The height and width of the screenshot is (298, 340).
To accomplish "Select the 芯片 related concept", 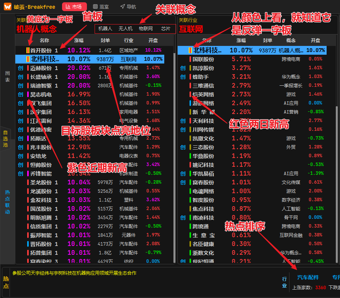I will 166,29.
